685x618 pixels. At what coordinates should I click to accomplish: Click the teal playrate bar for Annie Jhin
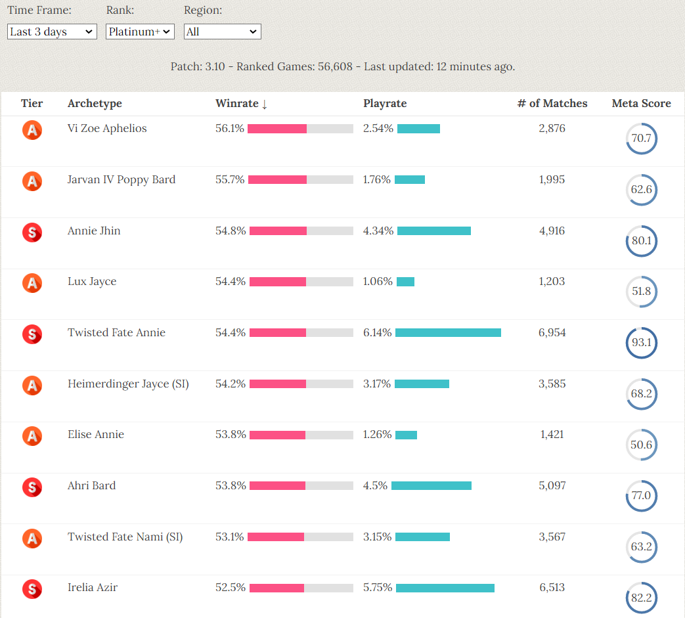pos(434,231)
